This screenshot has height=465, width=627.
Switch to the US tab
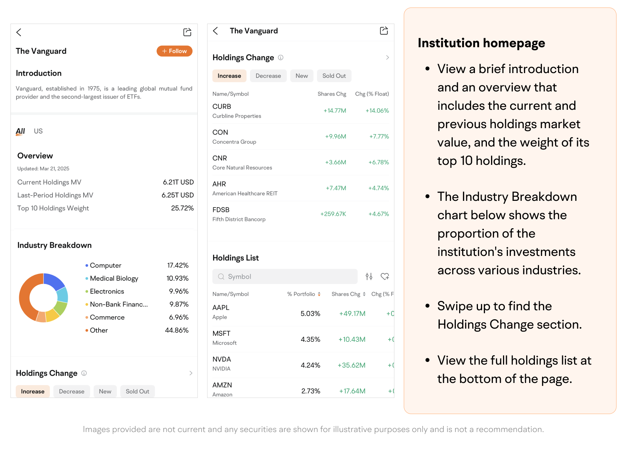pyautogui.click(x=38, y=131)
